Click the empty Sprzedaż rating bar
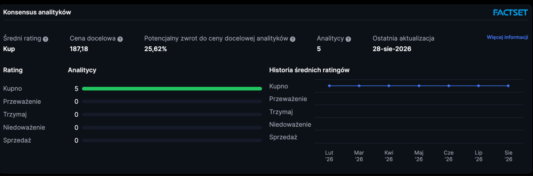The image size is (533, 176). coord(172,141)
